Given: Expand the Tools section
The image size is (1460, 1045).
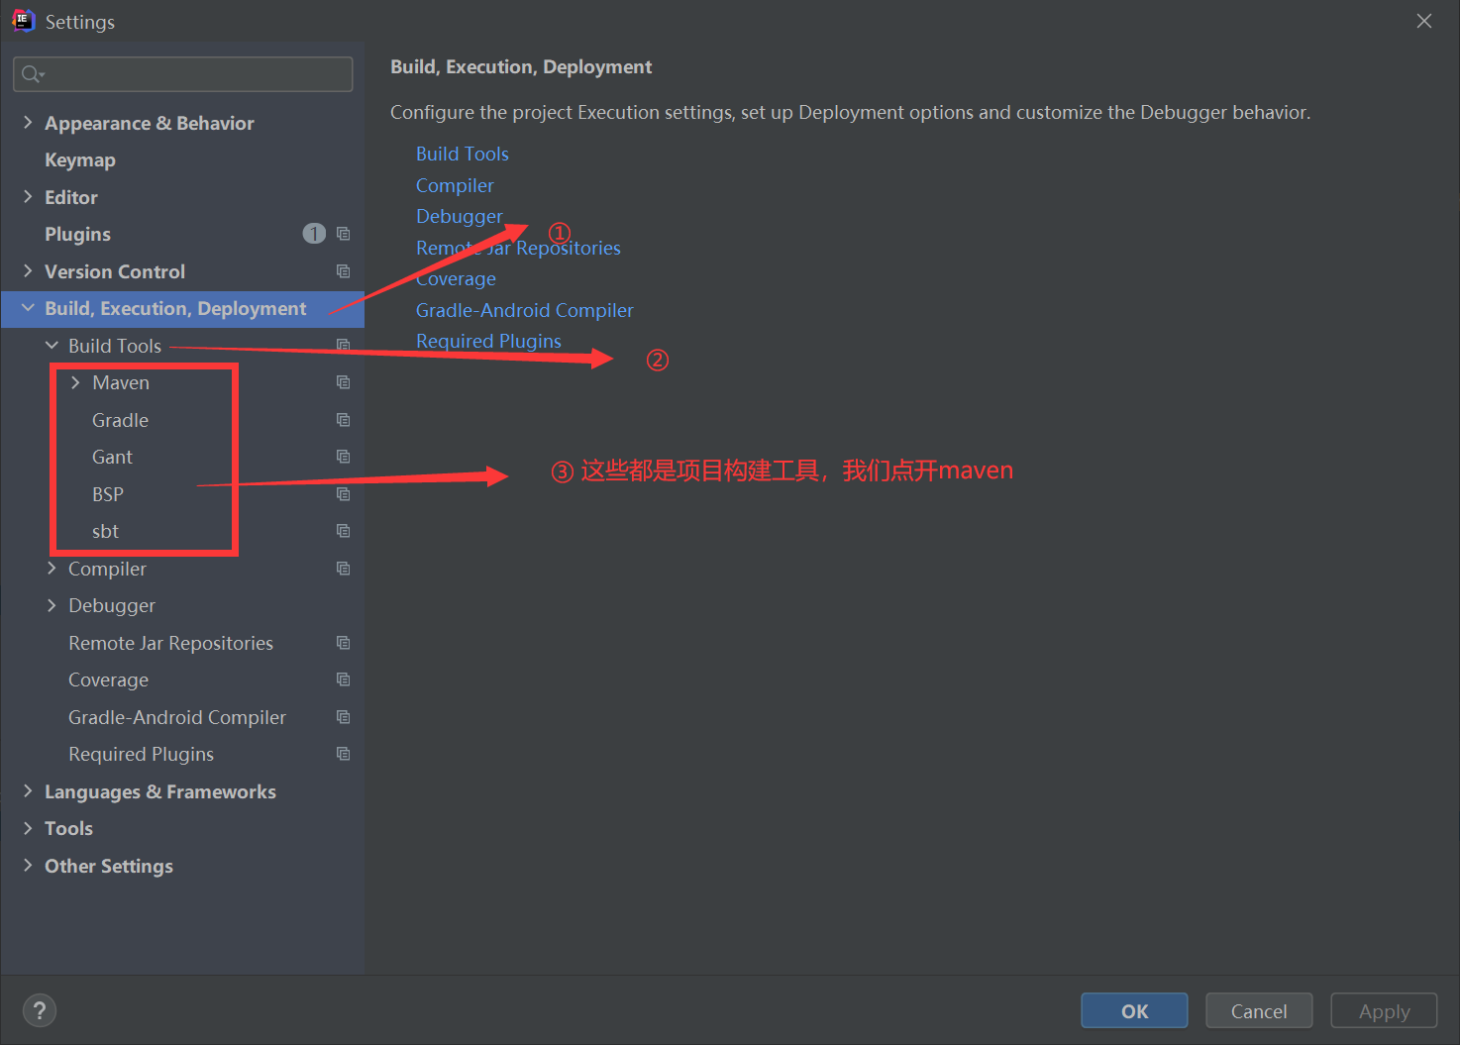Looking at the screenshot, I should (28, 828).
